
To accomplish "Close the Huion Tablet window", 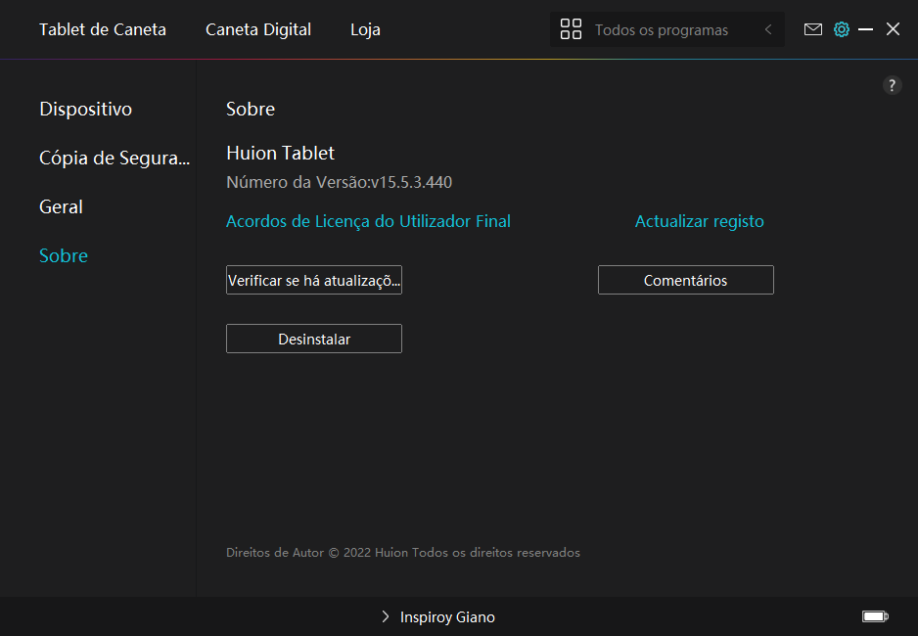I will click(x=893, y=29).
